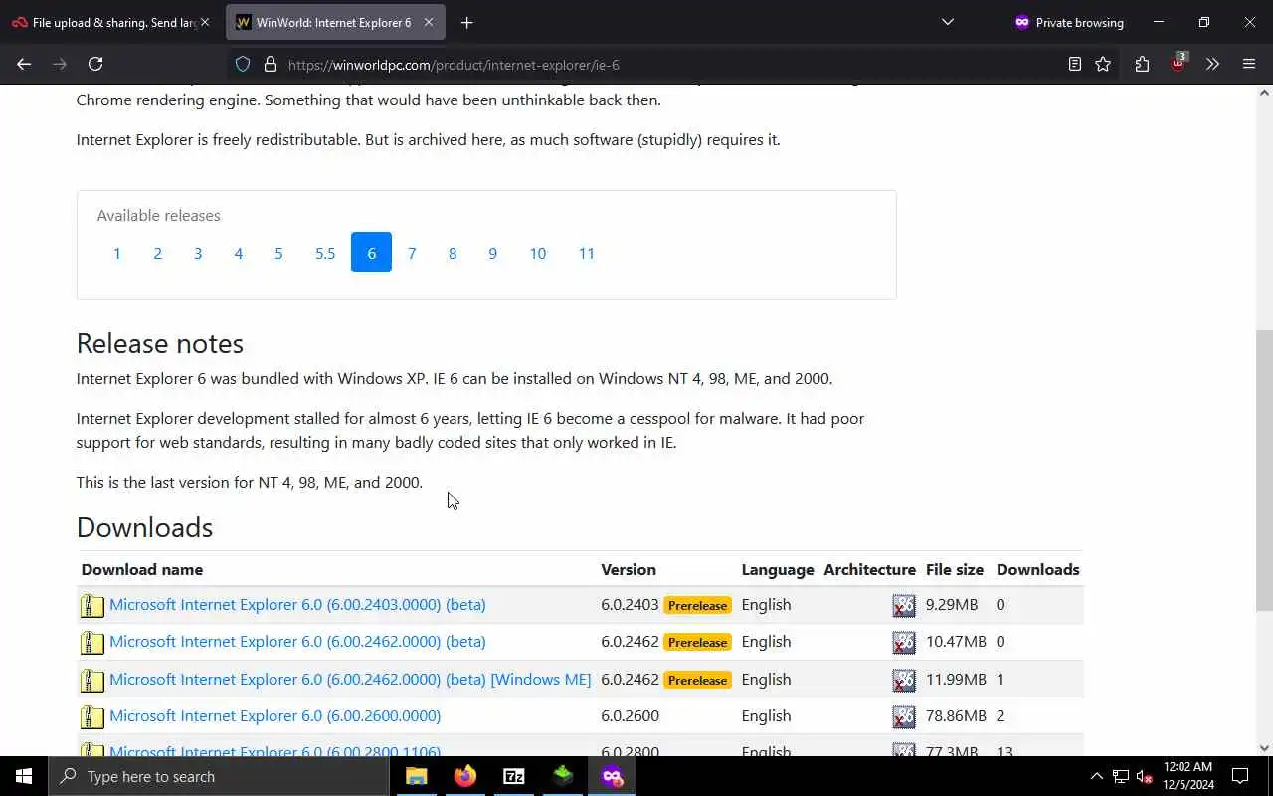This screenshot has width=1273, height=796.
Task: Open the muted volume tray icon
Action: [x=1145, y=776]
